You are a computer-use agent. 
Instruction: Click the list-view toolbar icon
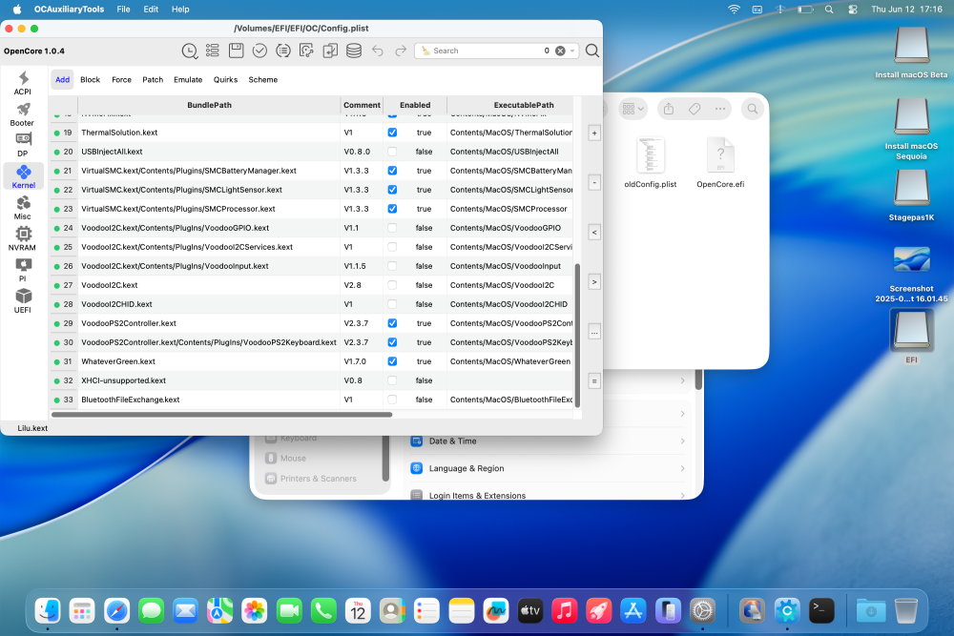(213, 51)
